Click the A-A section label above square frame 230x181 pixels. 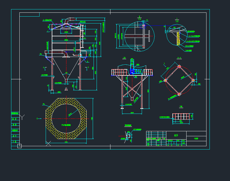(x=179, y=58)
